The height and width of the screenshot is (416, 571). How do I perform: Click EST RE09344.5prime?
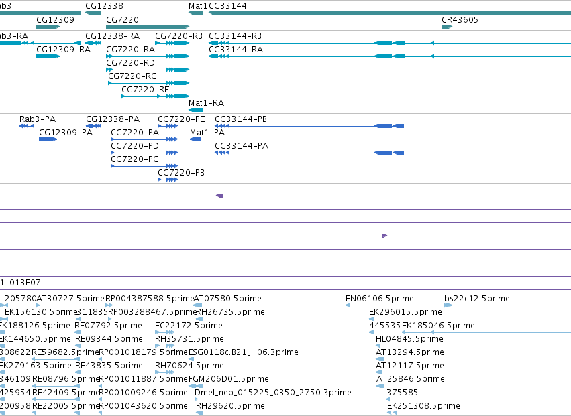tap(109, 339)
